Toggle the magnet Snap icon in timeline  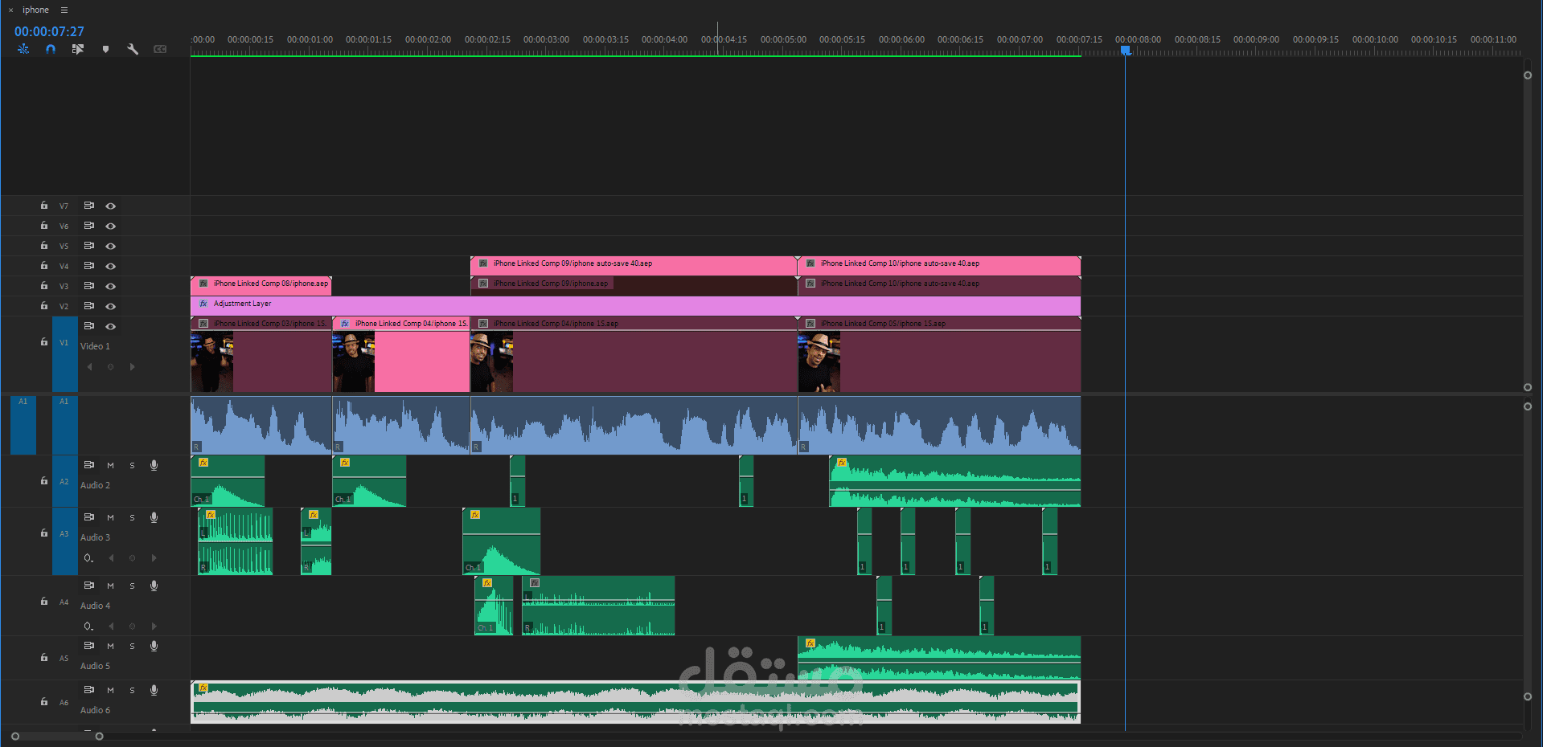(51, 49)
